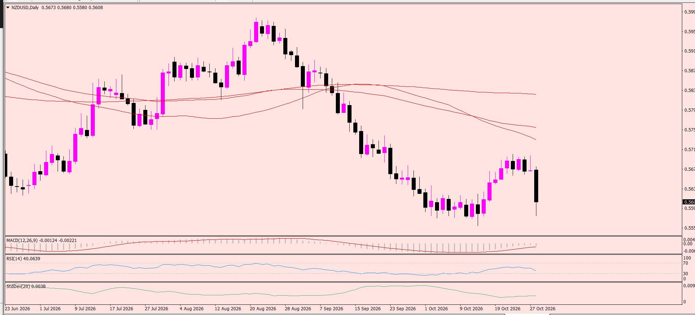Screen dimensions: 695x315
Task: Click the 1 Jul 2026 date label
Action: [50, 308]
